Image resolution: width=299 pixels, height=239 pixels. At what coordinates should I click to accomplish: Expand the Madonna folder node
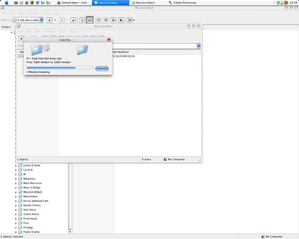pyautogui.click(x=16, y=179)
